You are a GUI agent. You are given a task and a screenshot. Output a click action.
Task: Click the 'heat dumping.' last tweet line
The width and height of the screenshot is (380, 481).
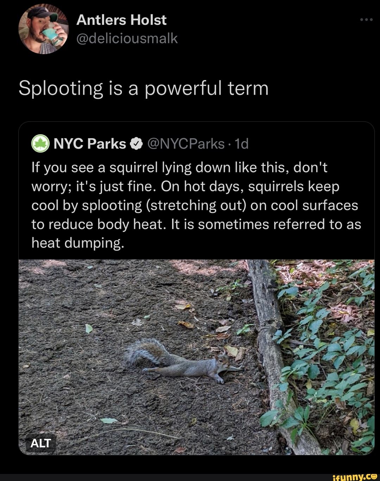point(78,243)
